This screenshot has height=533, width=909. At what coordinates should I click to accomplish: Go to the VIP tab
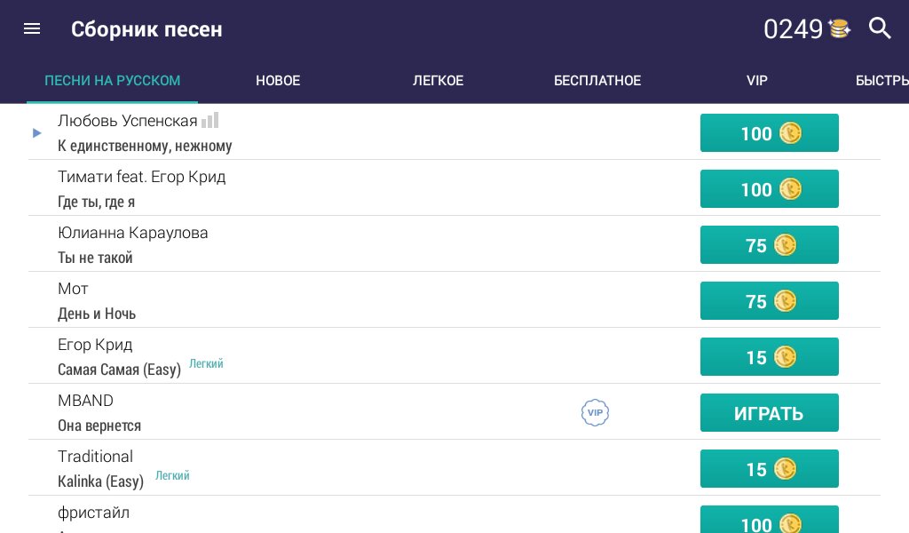pyautogui.click(x=756, y=81)
